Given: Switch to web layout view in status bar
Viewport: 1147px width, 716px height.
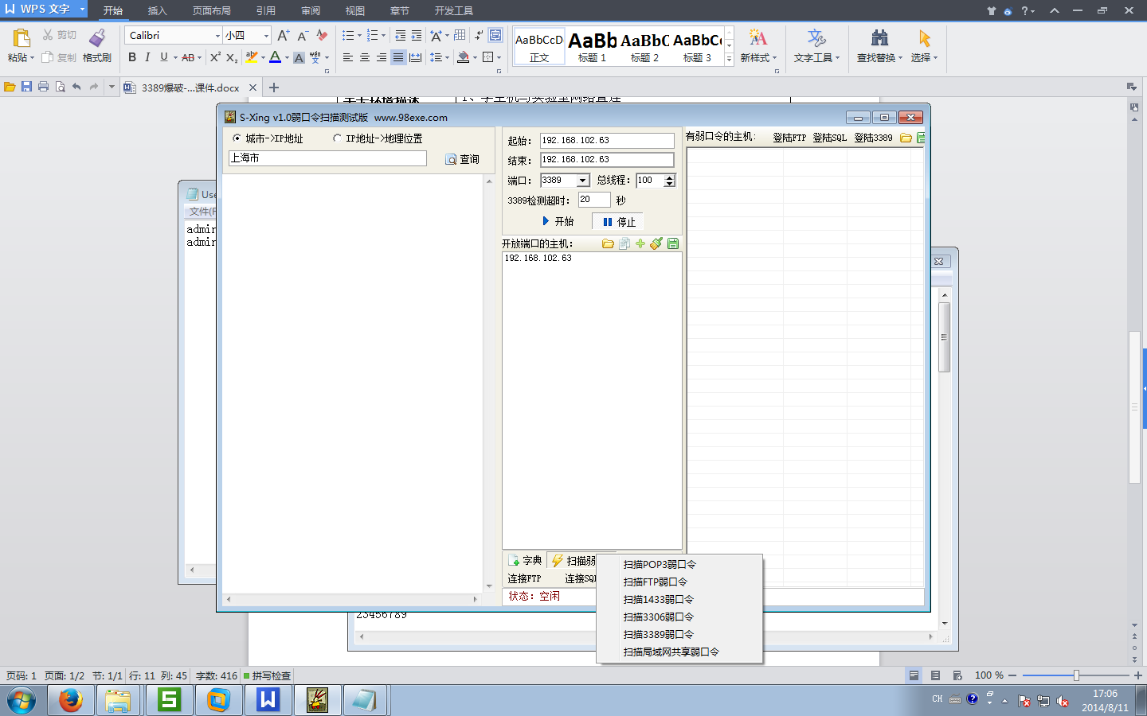Looking at the screenshot, I should click(957, 675).
